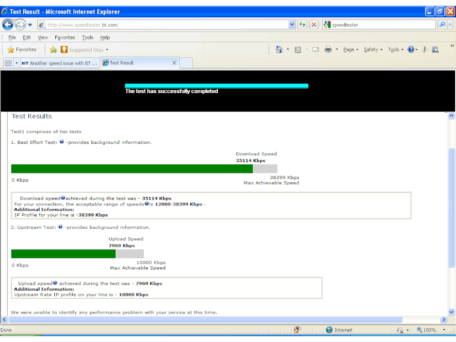Click the browser Forward arrow button
Screen dimensions: 456x342
(x=20, y=25)
